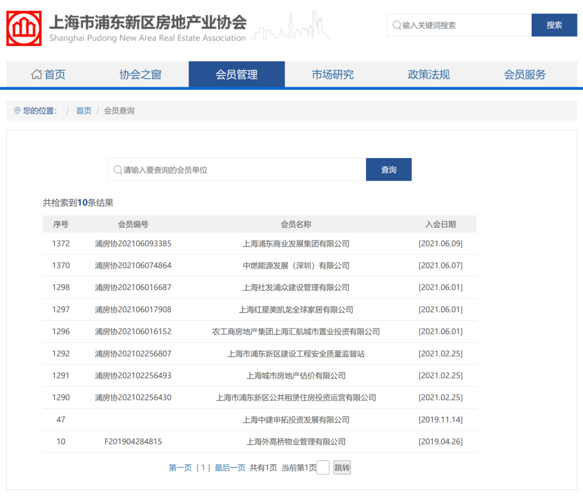Click the 共检索到10条结果 result count text
This screenshot has height=496, width=583.
pos(78,203)
